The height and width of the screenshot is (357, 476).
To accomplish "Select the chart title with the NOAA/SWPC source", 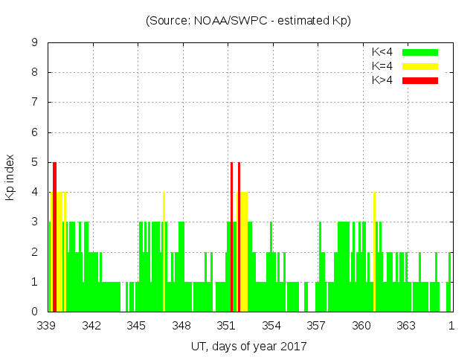I will point(248,20).
